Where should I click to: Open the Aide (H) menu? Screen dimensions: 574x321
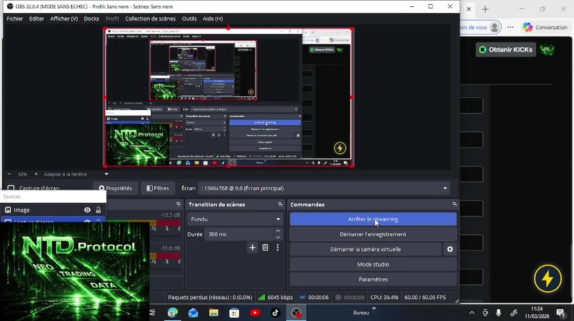point(213,18)
